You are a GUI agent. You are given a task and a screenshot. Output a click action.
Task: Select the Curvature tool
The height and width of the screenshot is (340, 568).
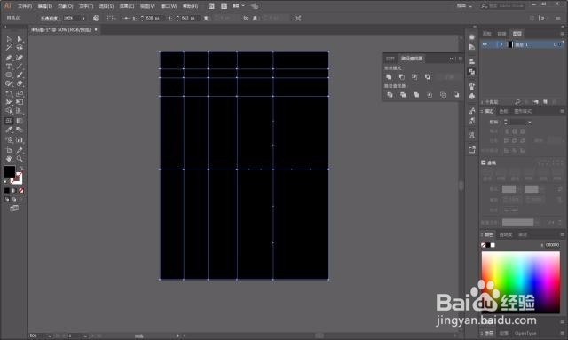pos(20,58)
